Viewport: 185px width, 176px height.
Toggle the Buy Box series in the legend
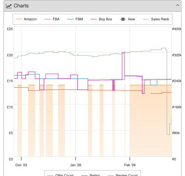[x=101, y=19]
